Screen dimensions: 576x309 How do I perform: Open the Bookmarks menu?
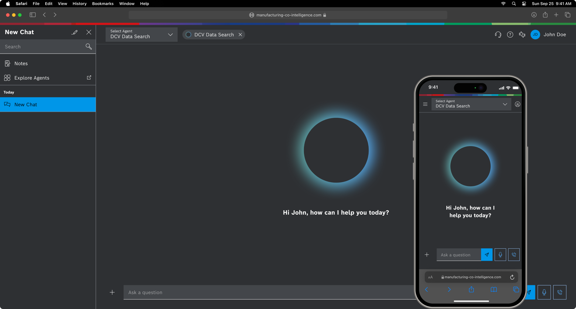tap(103, 4)
